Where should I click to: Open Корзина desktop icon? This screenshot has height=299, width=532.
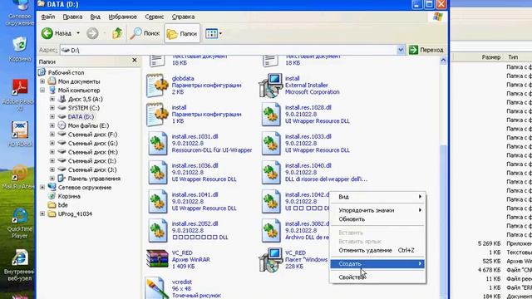click(20, 49)
